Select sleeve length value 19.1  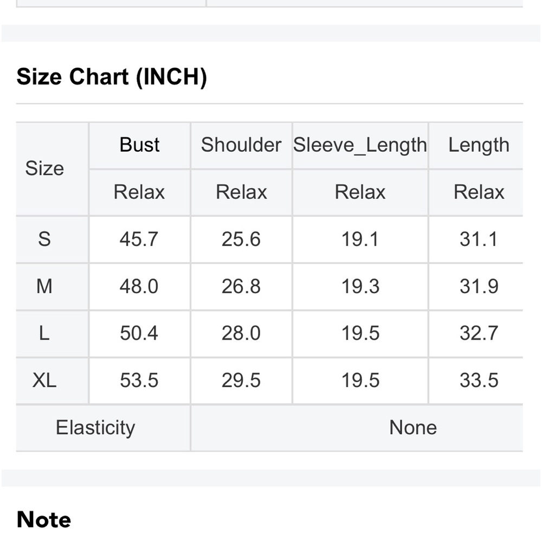coord(360,239)
